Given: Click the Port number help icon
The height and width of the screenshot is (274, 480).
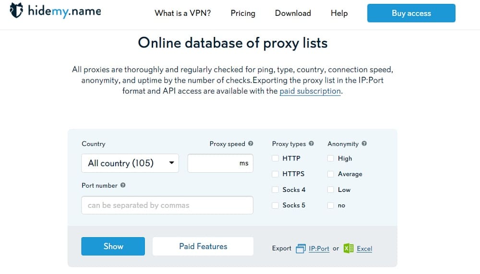Looking at the screenshot, I should (x=123, y=185).
